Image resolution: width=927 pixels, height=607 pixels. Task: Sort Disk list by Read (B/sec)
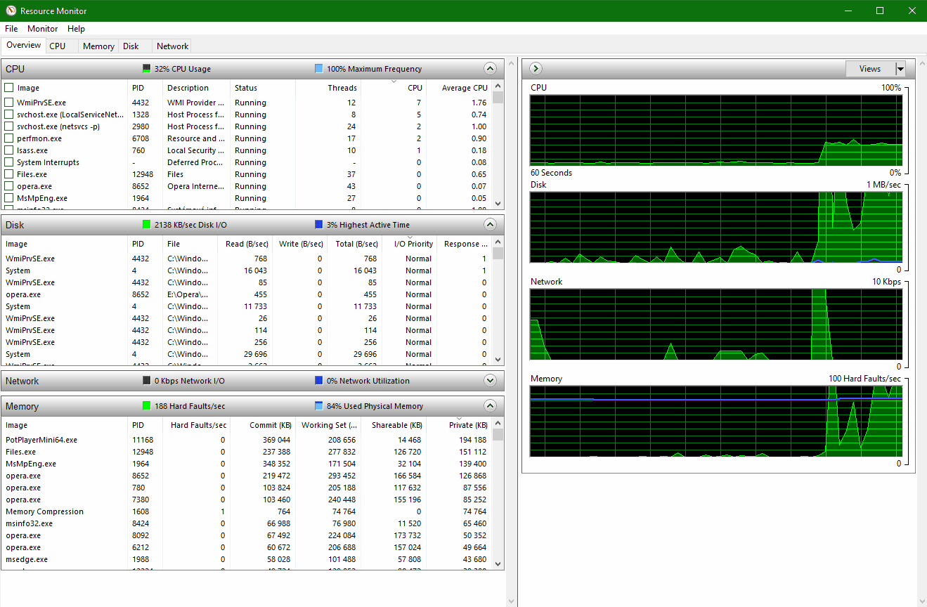243,244
